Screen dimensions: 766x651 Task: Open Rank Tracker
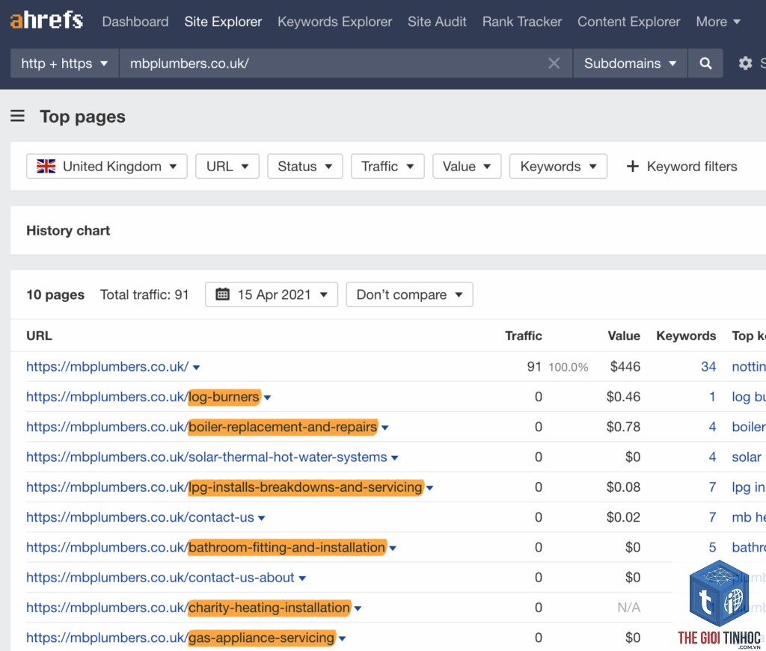[522, 22]
